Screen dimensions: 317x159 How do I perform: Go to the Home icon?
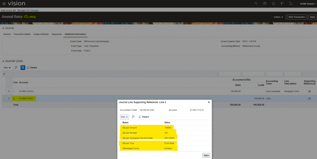tap(264, 3)
